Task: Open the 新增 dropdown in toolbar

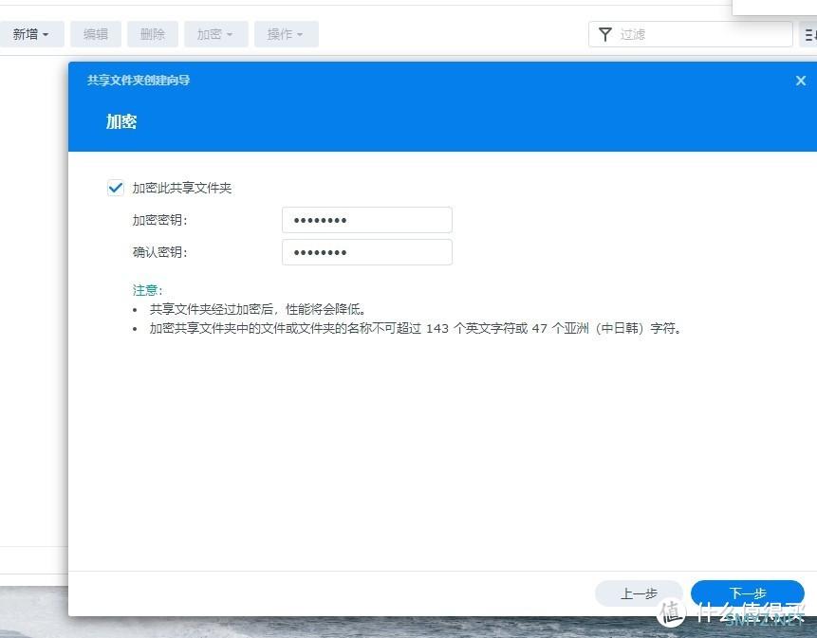Action: click(x=30, y=34)
